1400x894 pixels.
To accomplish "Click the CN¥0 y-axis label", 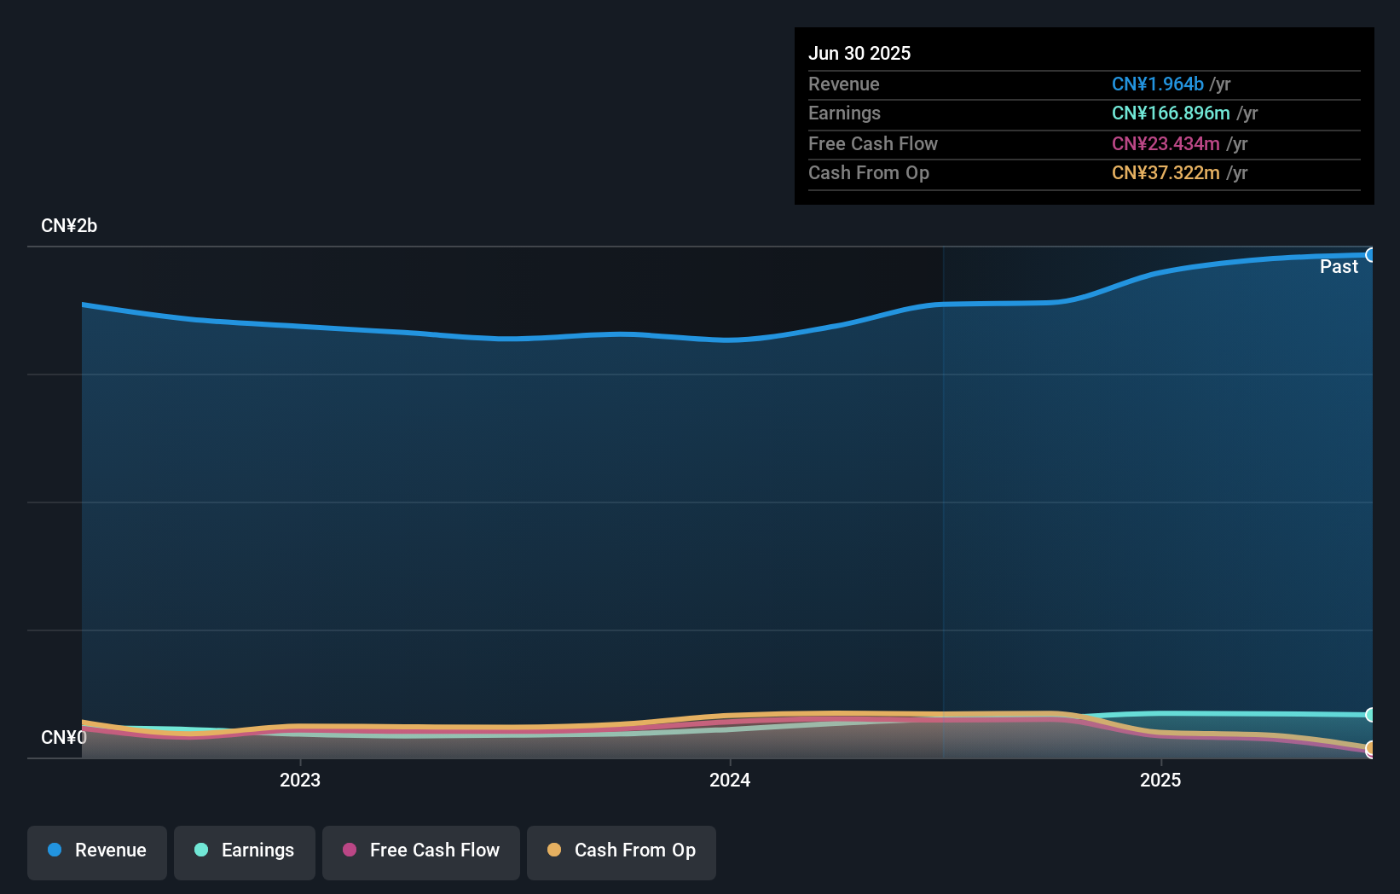I will (64, 737).
